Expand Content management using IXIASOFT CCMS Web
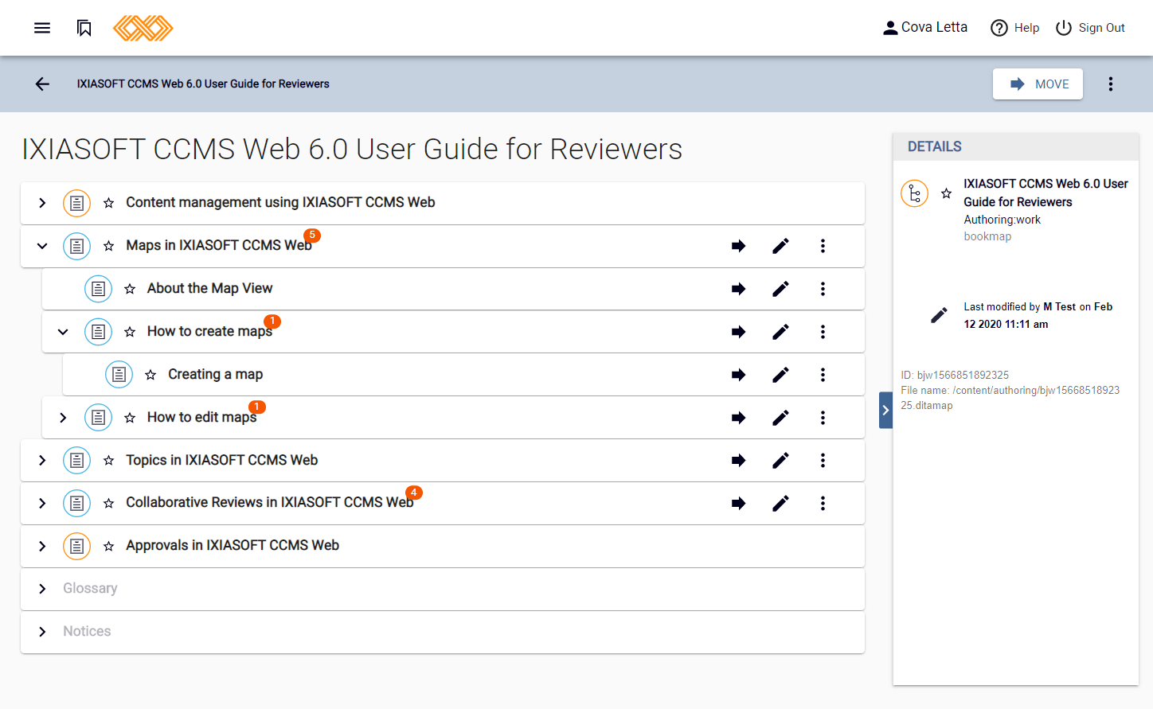This screenshot has height=709, width=1153. coord(42,203)
